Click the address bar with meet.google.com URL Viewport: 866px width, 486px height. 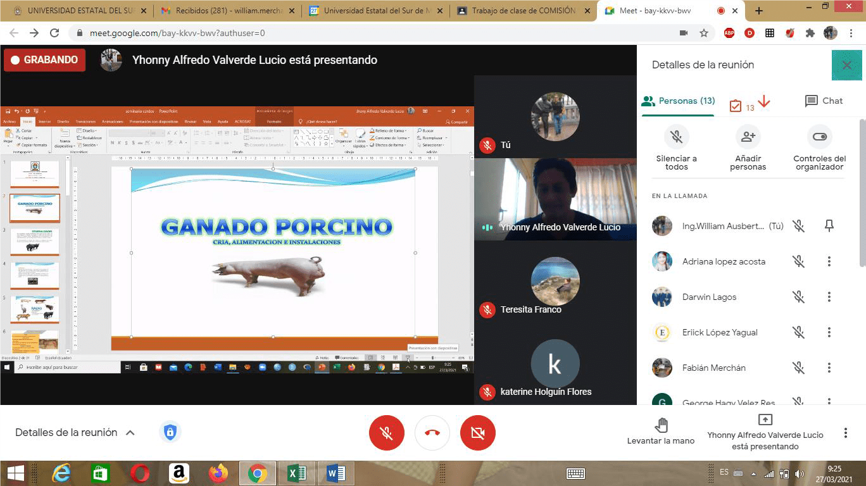[177, 33]
